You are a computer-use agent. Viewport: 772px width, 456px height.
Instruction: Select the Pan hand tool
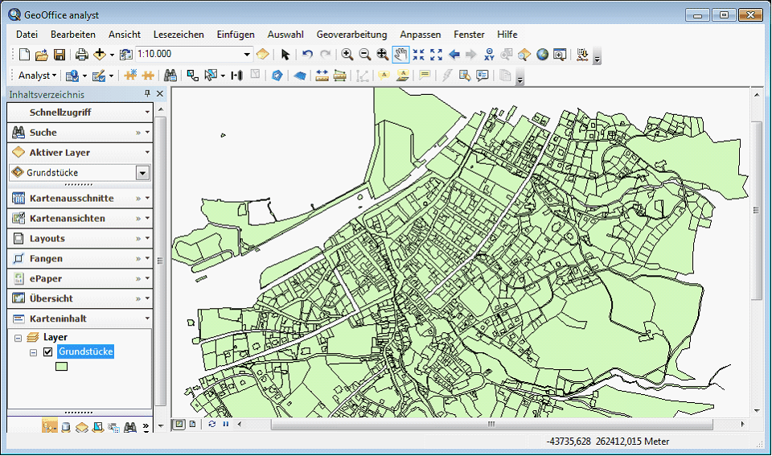[400, 55]
